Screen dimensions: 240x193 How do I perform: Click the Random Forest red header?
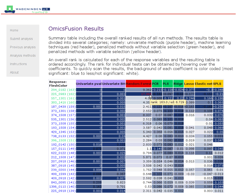tap(139, 84)
